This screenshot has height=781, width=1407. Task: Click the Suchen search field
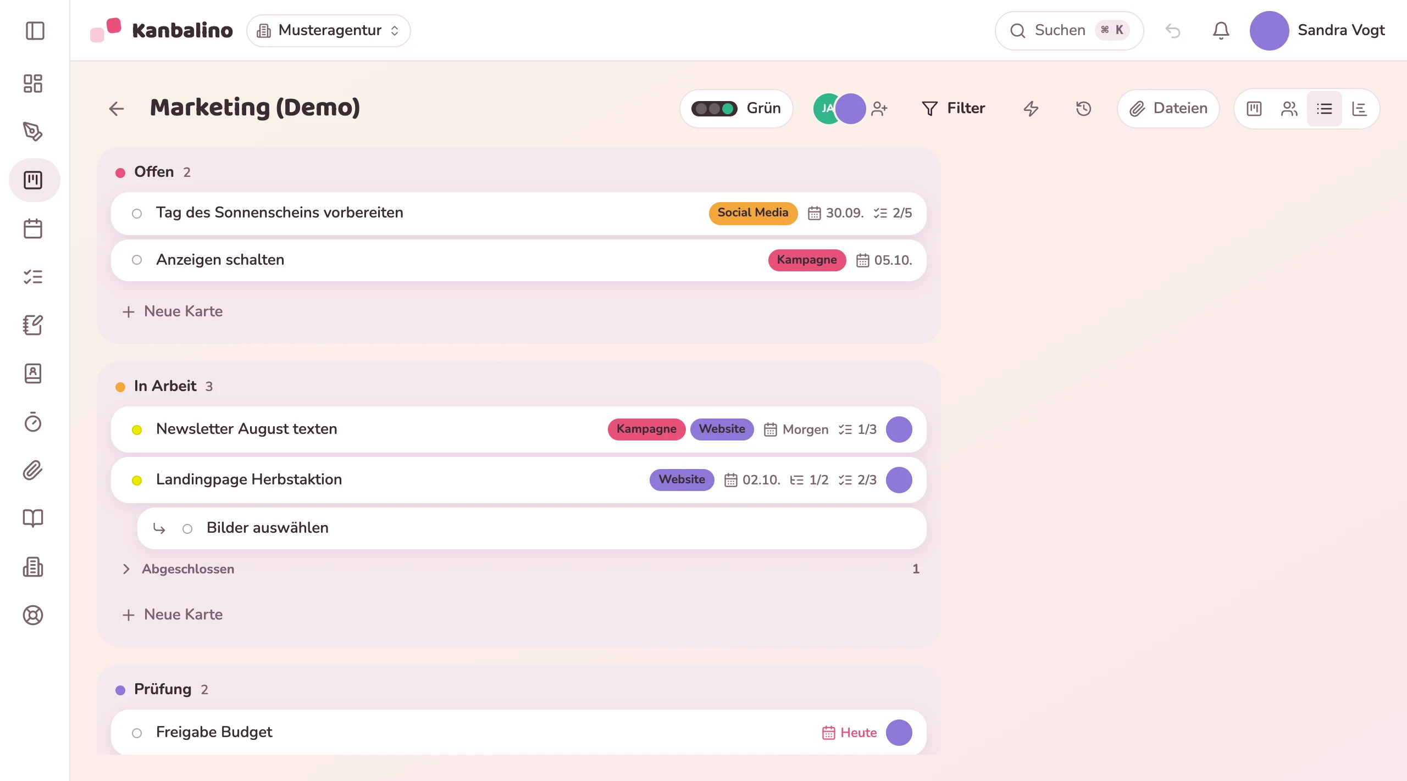point(1070,31)
